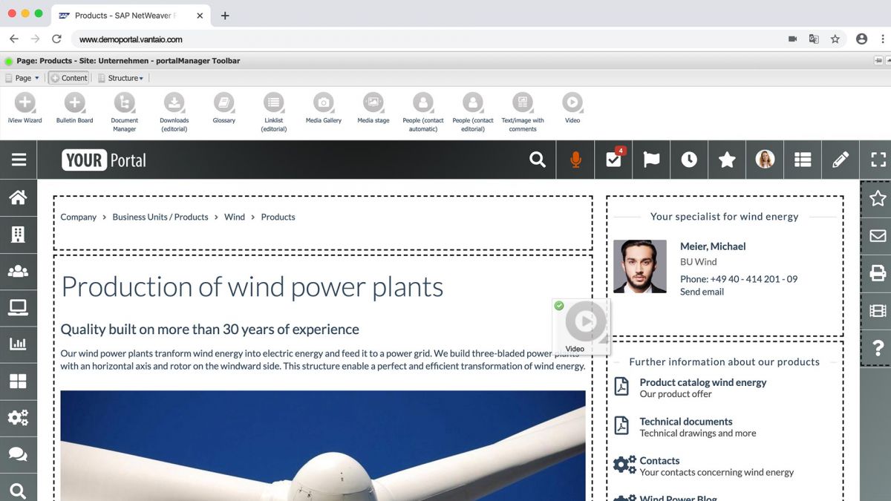
Task: Expand the Structure dropdown menu
Action: (x=120, y=78)
